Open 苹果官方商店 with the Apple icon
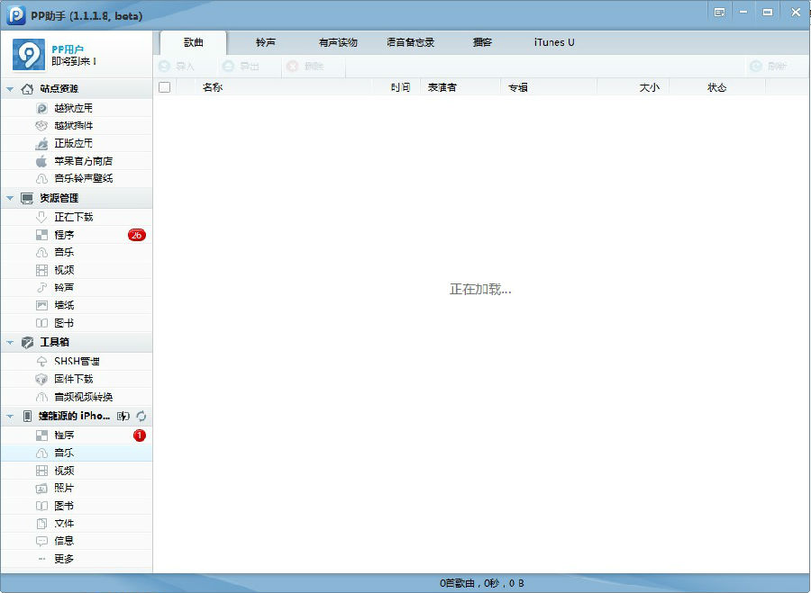Viewport: 811px width, 593px height. 83,161
